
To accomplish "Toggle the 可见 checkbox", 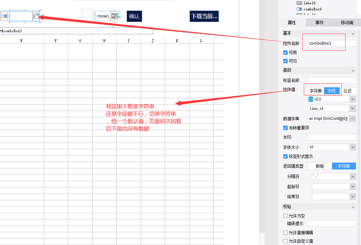I will click(x=286, y=61).
